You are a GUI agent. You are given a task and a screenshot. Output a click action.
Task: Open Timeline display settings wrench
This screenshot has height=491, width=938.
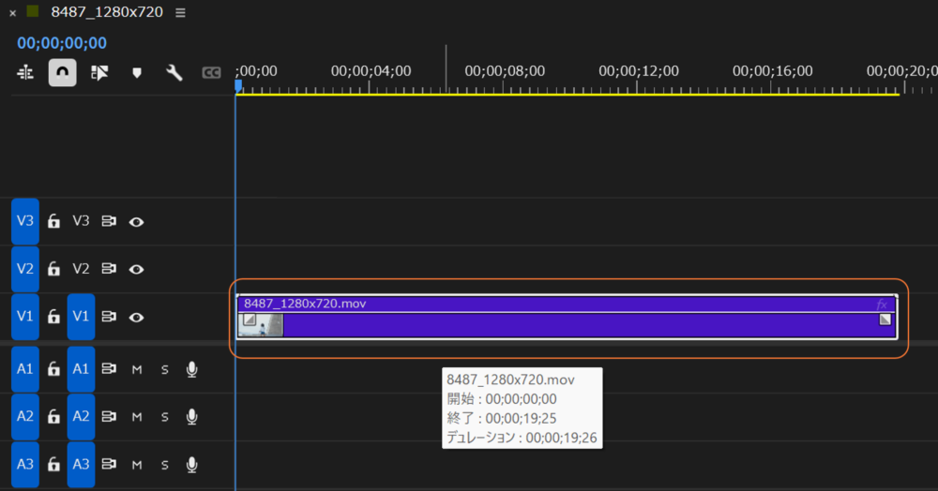pyautogui.click(x=174, y=73)
